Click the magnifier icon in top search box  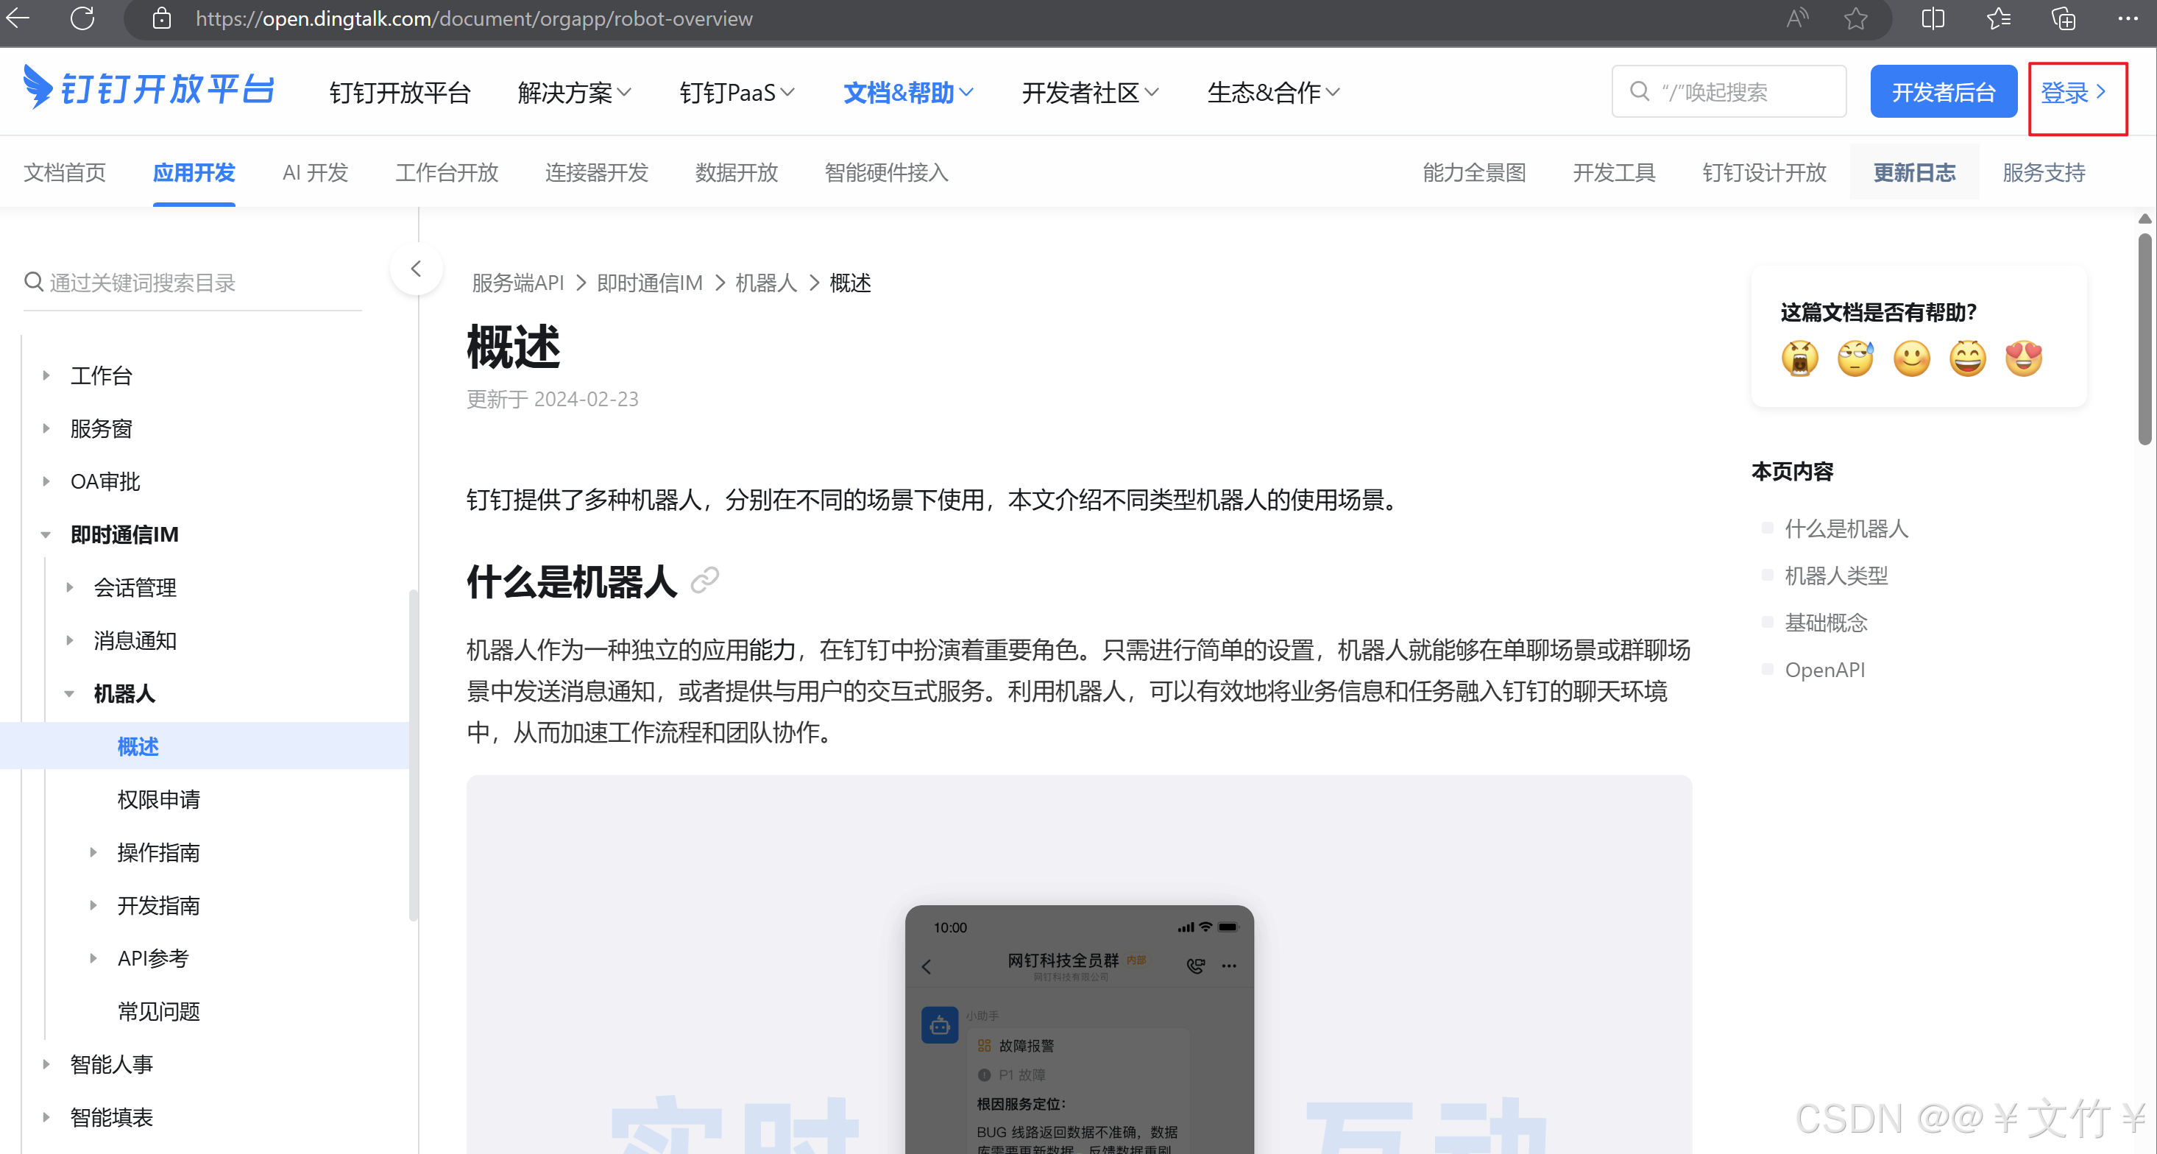(1640, 91)
